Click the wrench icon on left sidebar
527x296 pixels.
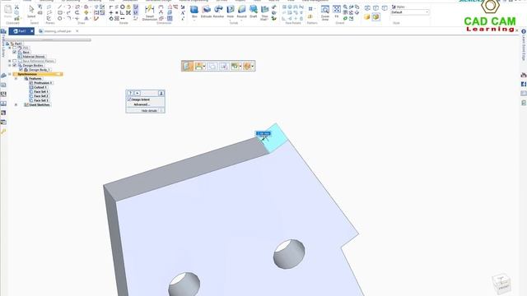tap(3, 132)
